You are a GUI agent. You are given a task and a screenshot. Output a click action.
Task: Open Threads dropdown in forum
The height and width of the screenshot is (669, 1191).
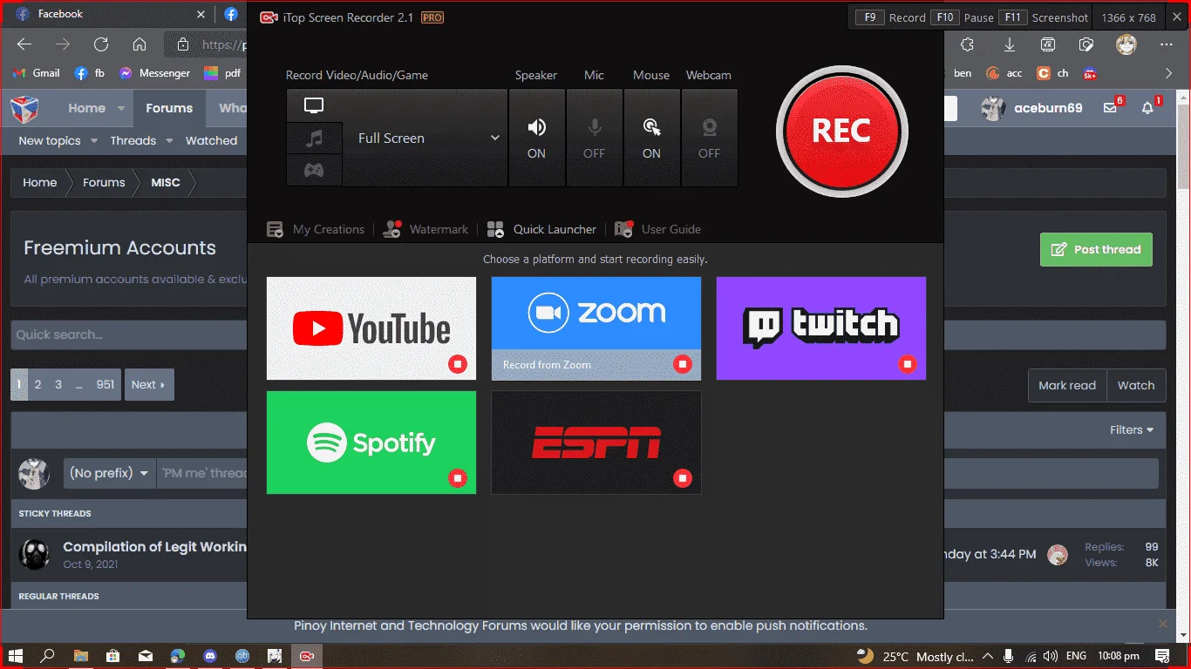[x=141, y=140]
